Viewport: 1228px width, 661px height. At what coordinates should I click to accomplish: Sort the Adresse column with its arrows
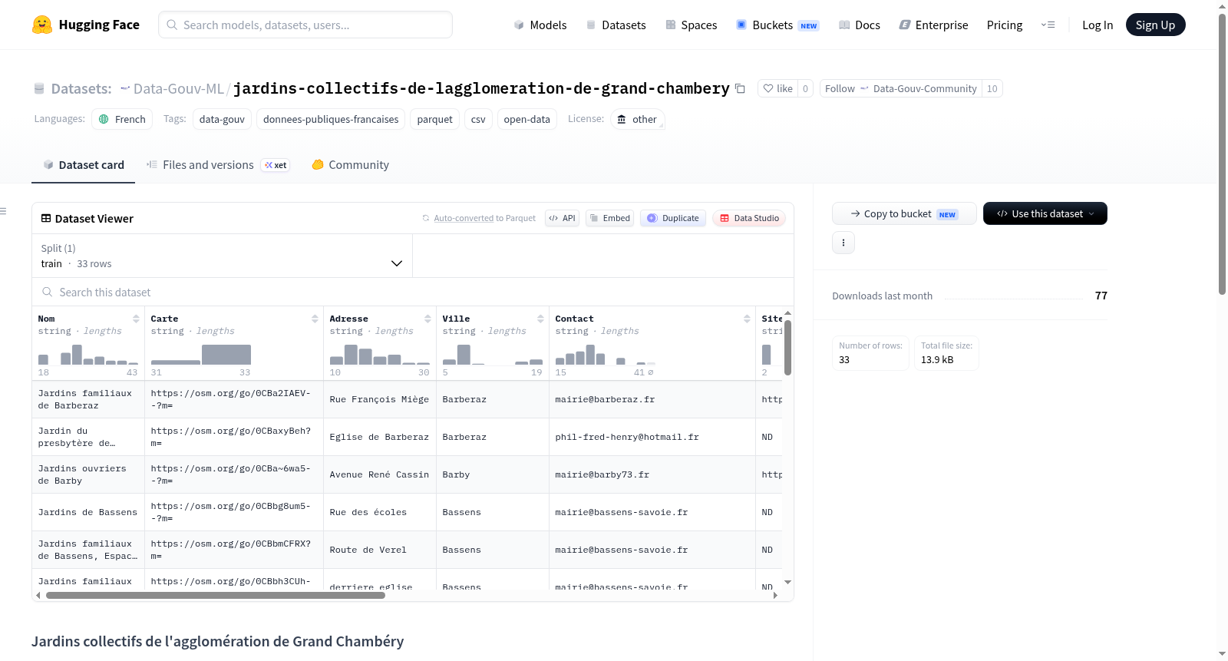[427, 319]
